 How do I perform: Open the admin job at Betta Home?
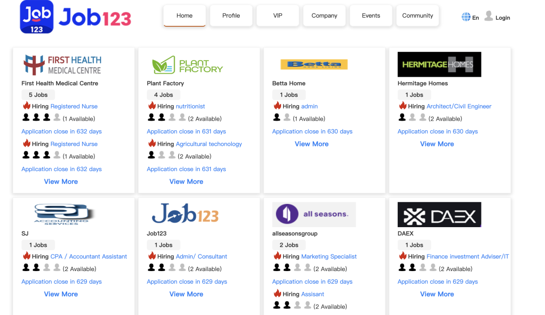pos(309,107)
